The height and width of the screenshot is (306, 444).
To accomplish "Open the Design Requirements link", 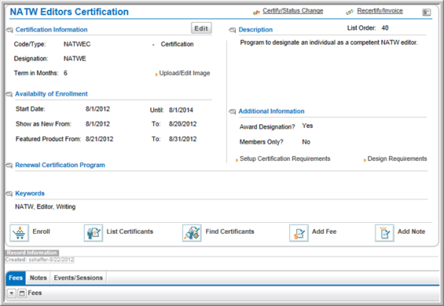I will [397, 159].
